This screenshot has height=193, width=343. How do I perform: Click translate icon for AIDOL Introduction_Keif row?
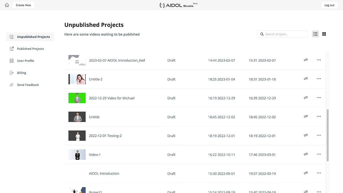pyautogui.click(x=306, y=60)
